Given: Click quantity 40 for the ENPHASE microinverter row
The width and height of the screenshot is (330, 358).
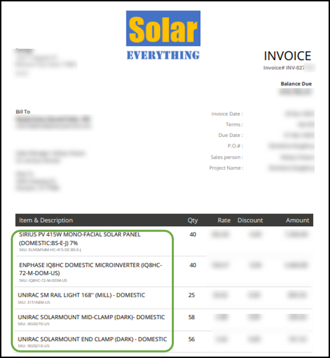Looking at the screenshot, I should [x=193, y=265].
